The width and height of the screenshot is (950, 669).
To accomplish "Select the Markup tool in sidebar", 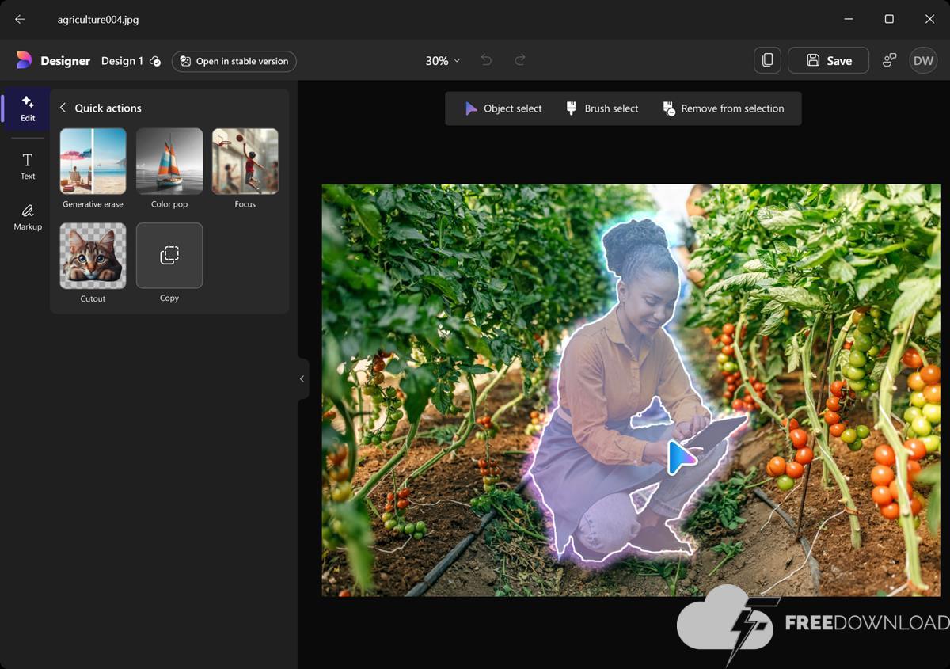I will coord(28,217).
